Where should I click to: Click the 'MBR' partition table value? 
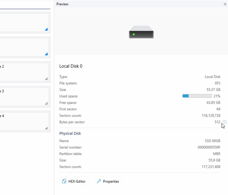click(x=217, y=154)
